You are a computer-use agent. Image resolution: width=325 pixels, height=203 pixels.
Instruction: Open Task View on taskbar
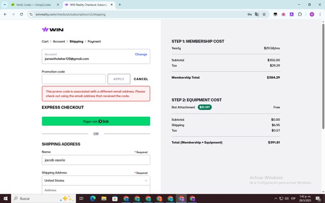[81, 198]
